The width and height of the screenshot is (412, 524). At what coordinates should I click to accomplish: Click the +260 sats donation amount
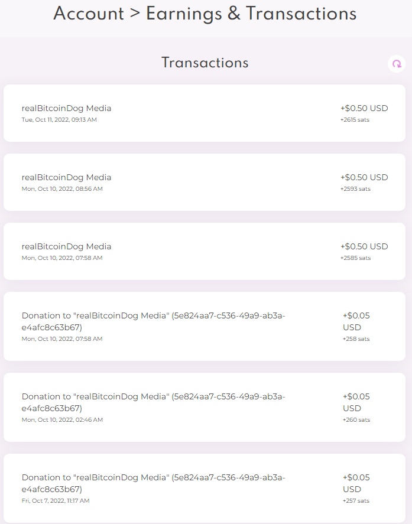[356, 420]
